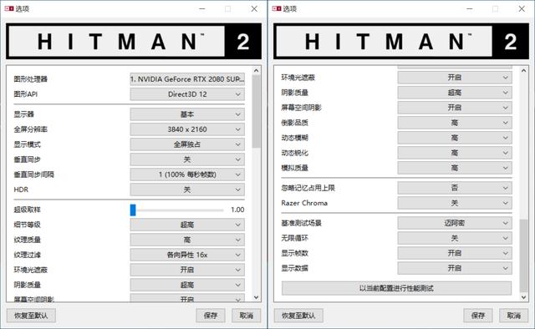Open the 图形处理器 GPU selection dropdown

[x=187, y=79]
